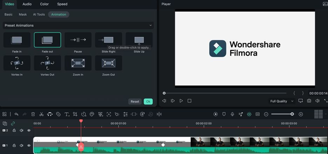Lock video track 1
This screenshot has height=154, width=328.
click(x=14, y=145)
